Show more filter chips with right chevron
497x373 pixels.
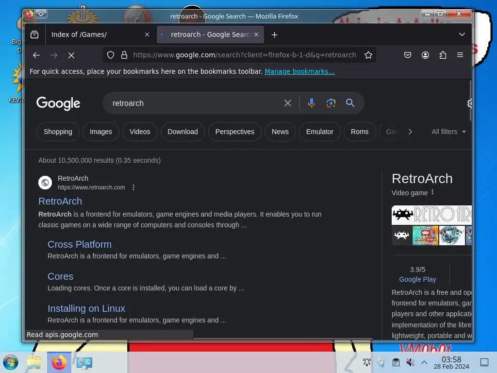pos(410,132)
